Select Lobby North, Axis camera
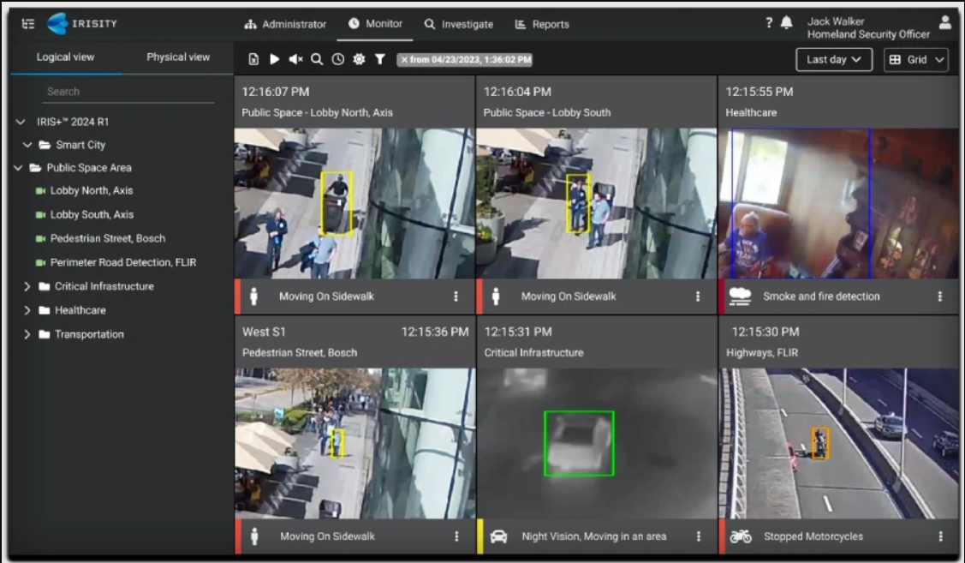The image size is (965, 563). [x=91, y=191]
